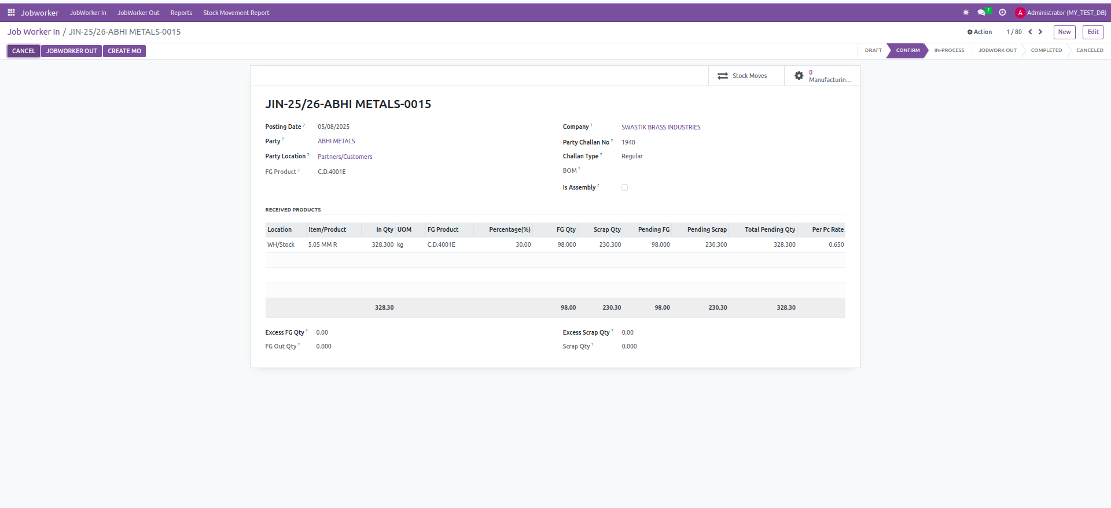Go to the next record arrow
Viewport: 1111px width, 508px height.
tap(1040, 32)
